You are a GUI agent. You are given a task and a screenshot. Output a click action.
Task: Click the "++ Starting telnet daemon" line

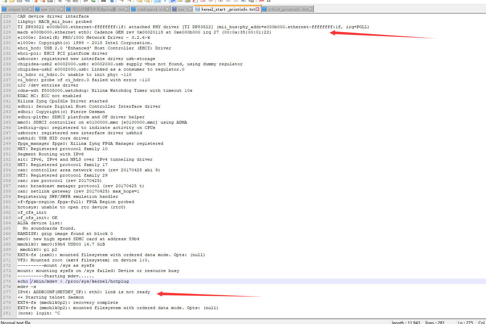(x=51, y=297)
